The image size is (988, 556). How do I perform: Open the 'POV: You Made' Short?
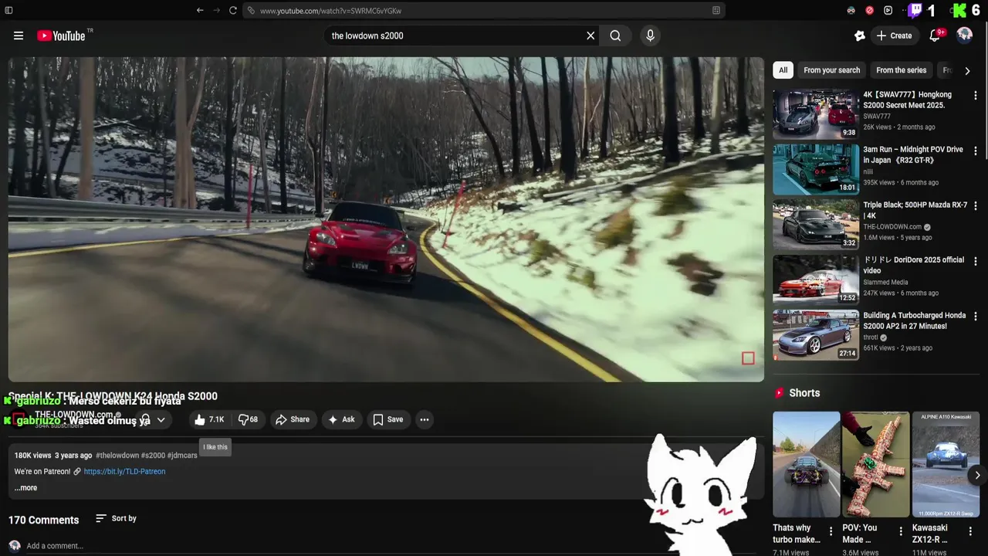[876, 464]
